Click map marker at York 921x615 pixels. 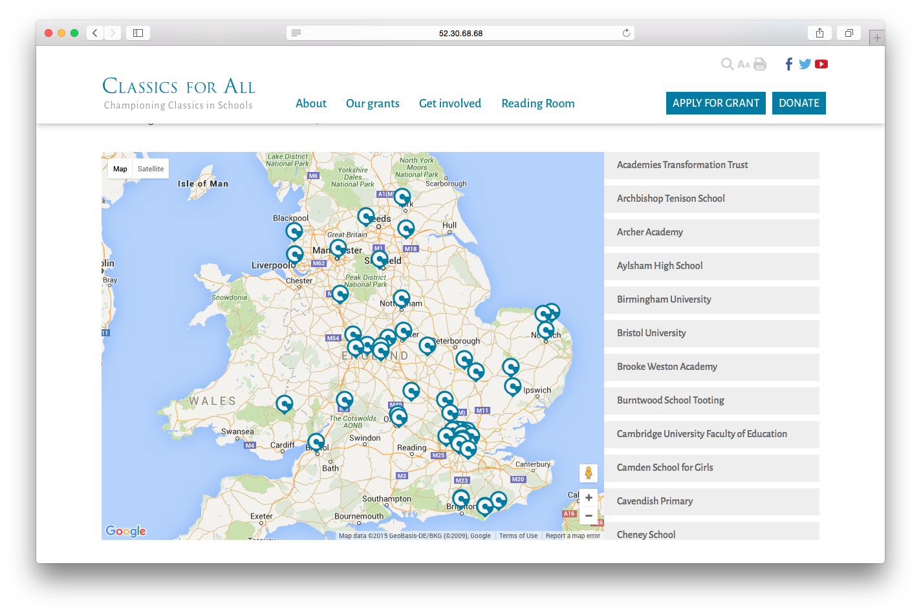[x=402, y=197]
